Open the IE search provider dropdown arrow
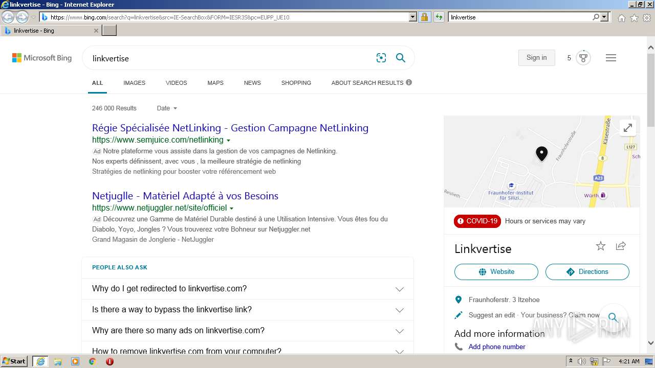The height and width of the screenshot is (368, 655). [x=605, y=17]
